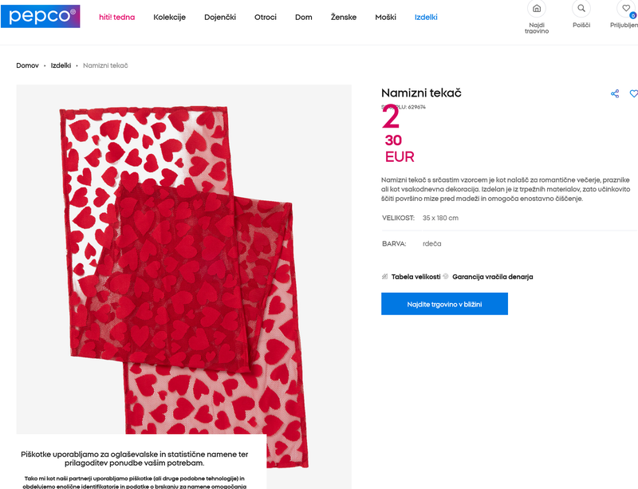
Task: Click the share product icon
Action: (x=615, y=93)
